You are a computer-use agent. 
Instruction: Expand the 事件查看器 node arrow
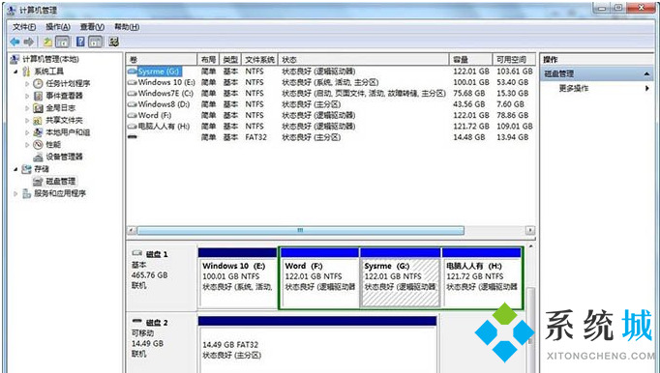click(x=27, y=96)
